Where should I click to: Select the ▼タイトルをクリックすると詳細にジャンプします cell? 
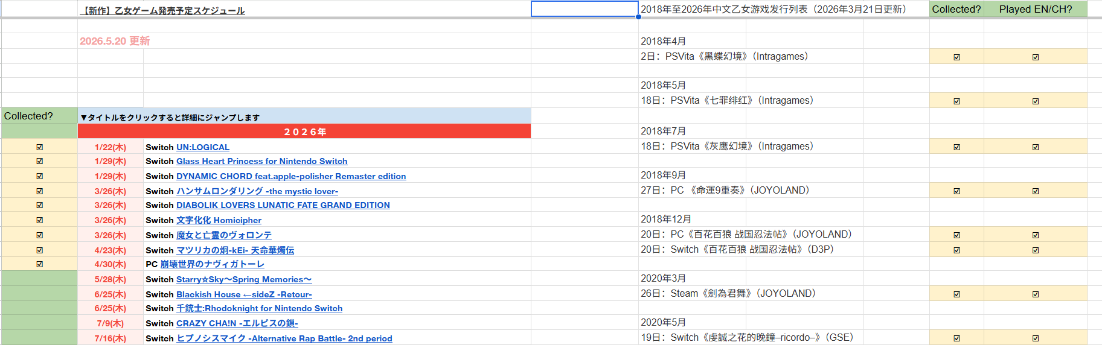pyautogui.click(x=304, y=116)
